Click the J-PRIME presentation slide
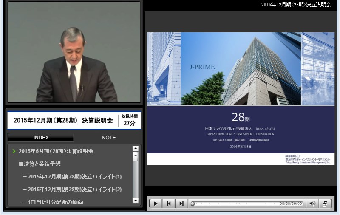The width and height of the screenshot is (340, 215). pyautogui.click(x=241, y=99)
